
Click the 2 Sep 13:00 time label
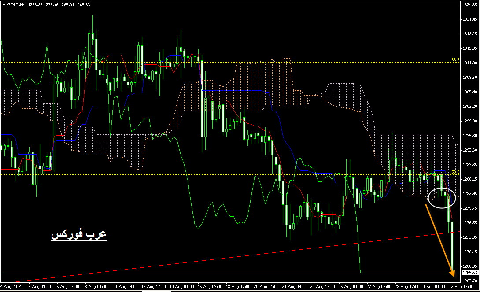coord(462,287)
